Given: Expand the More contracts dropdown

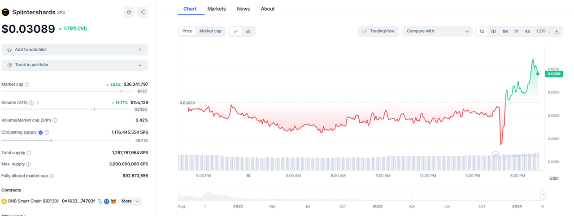Looking at the screenshot, I should pos(130,202).
